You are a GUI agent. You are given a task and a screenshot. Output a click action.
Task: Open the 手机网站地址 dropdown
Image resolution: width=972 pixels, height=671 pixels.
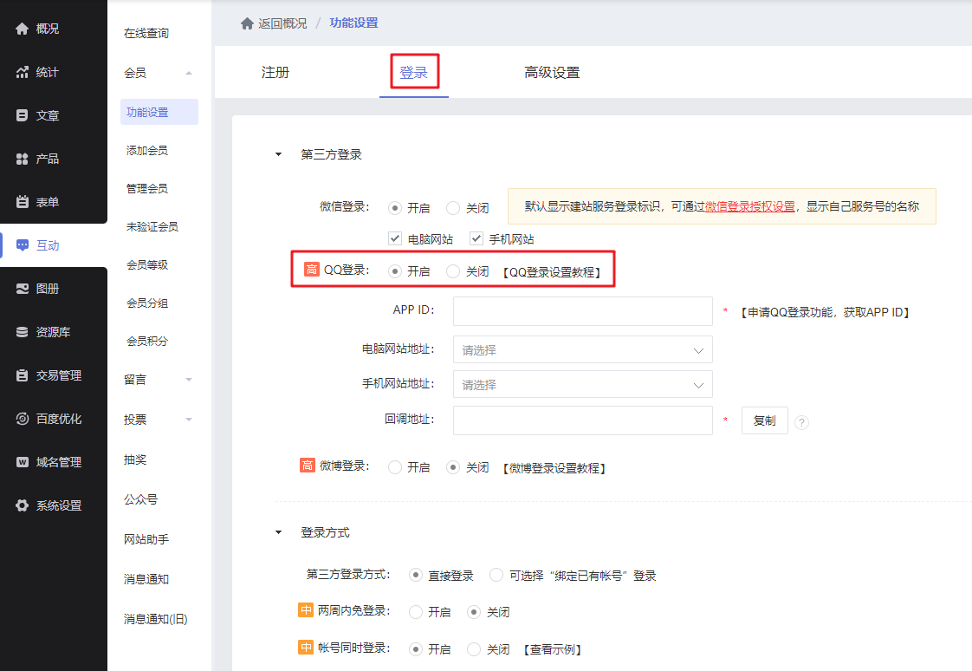(x=583, y=385)
